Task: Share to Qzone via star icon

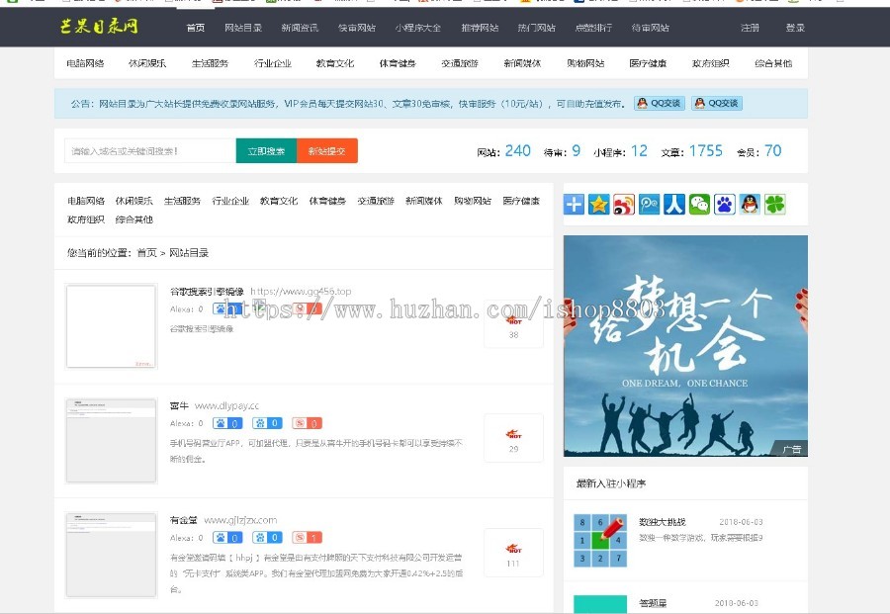Action: [x=595, y=205]
